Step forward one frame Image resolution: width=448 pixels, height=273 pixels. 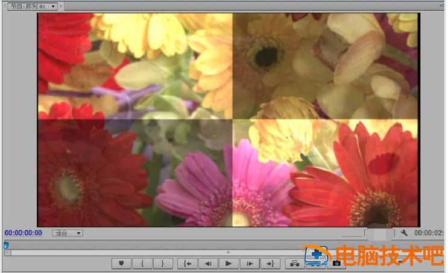(249, 263)
